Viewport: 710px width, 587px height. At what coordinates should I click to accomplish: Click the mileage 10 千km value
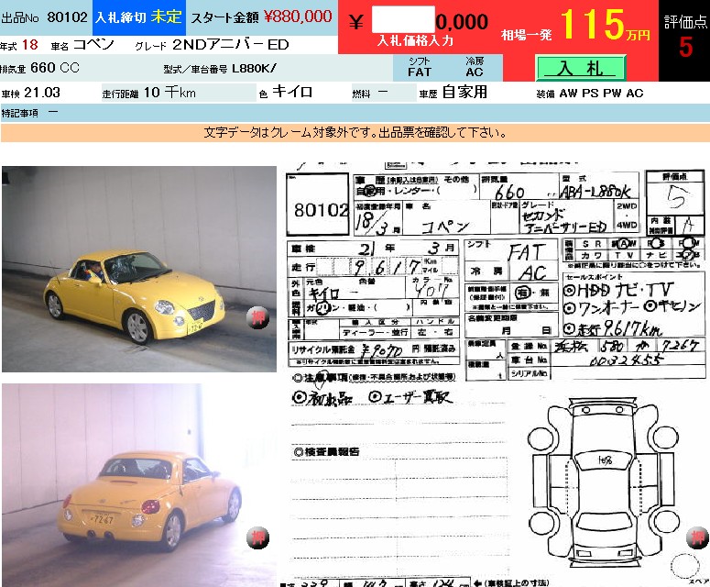169,93
